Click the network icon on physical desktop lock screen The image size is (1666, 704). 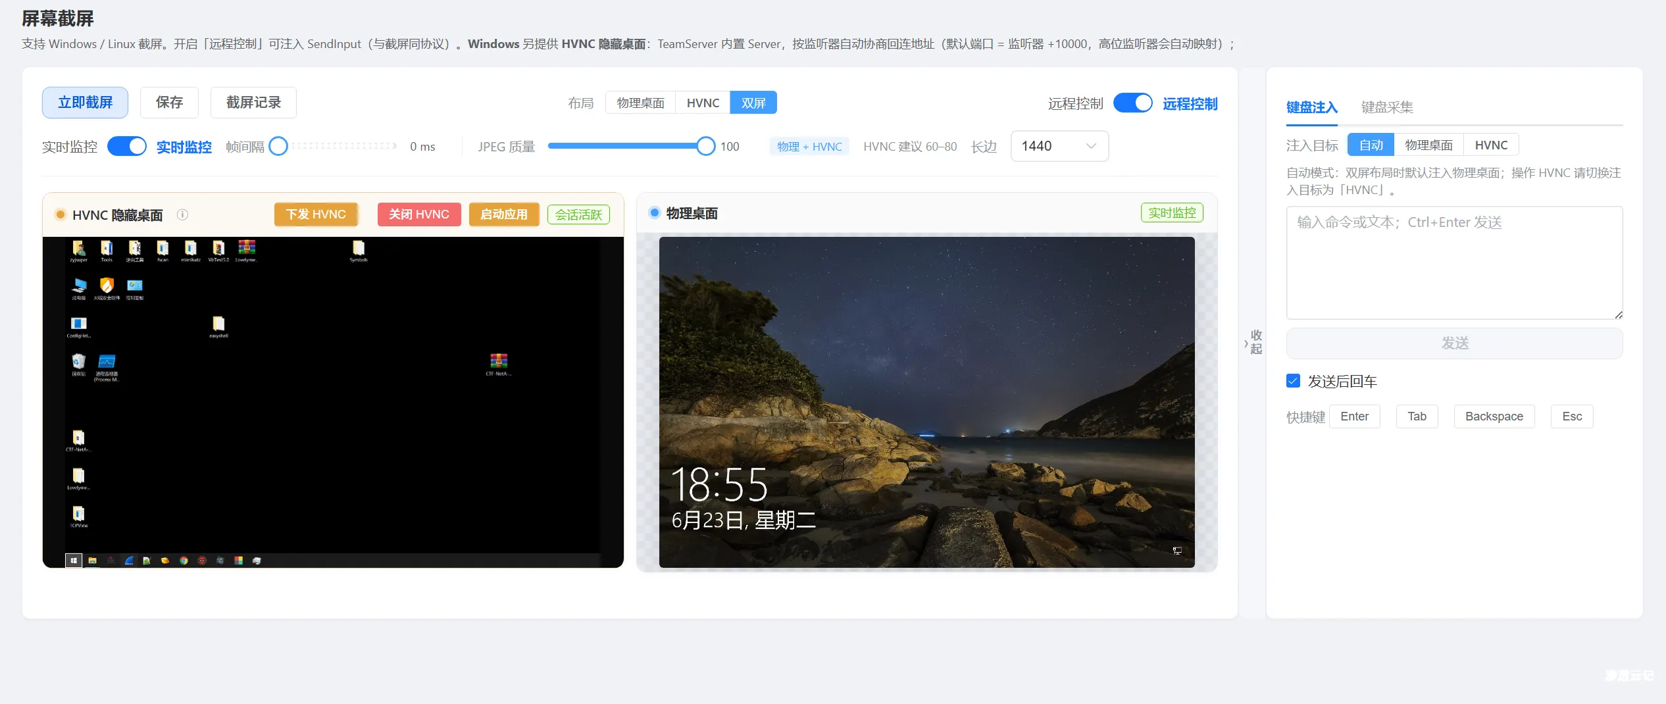point(1177,551)
